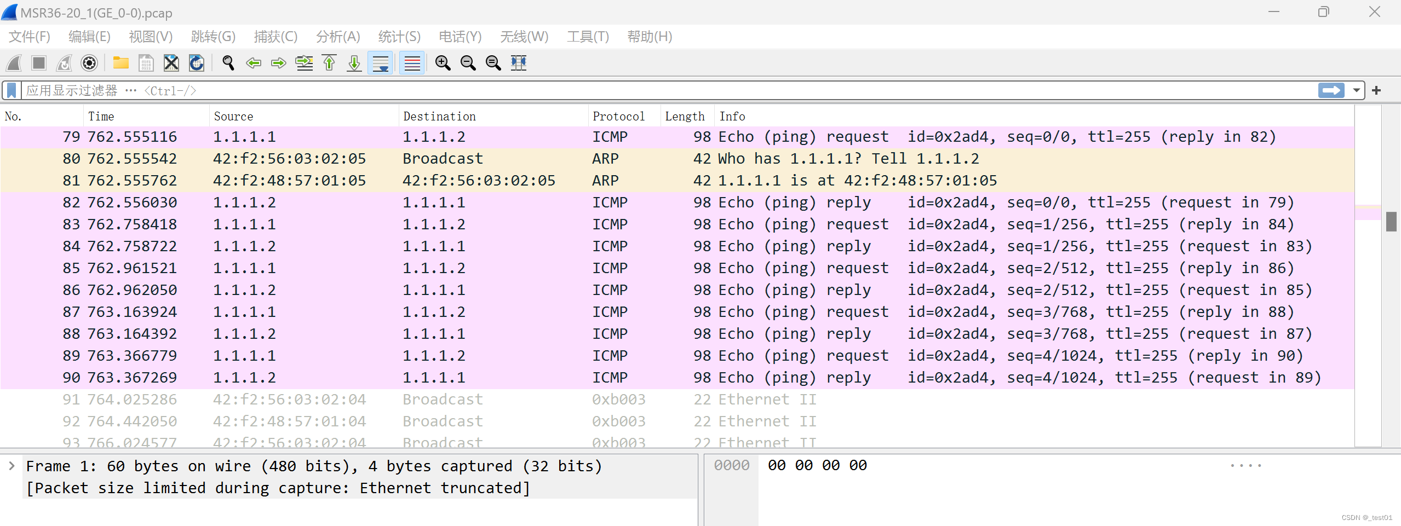The image size is (1401, 526).
Task: Sort by the Protocol column header
Action: (624, 116)
